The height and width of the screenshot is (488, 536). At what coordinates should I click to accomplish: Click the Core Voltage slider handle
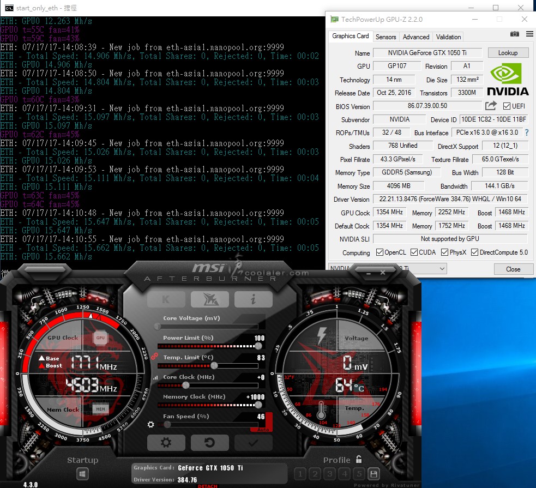[158, 327]
